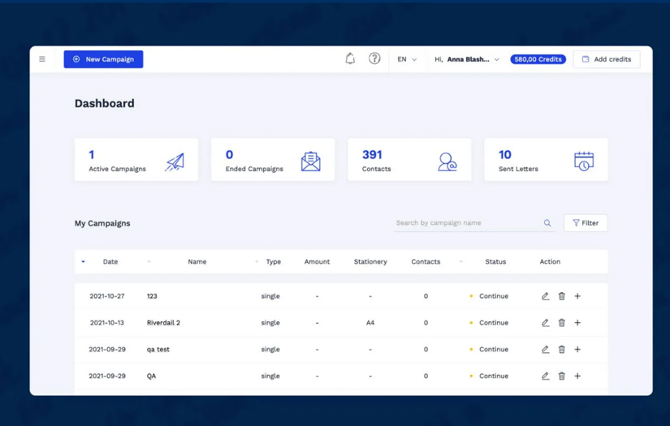Viewport: 670px width, 426px height.
Task: Expand the EN language dropdown
Action: (x=407, y=59)
